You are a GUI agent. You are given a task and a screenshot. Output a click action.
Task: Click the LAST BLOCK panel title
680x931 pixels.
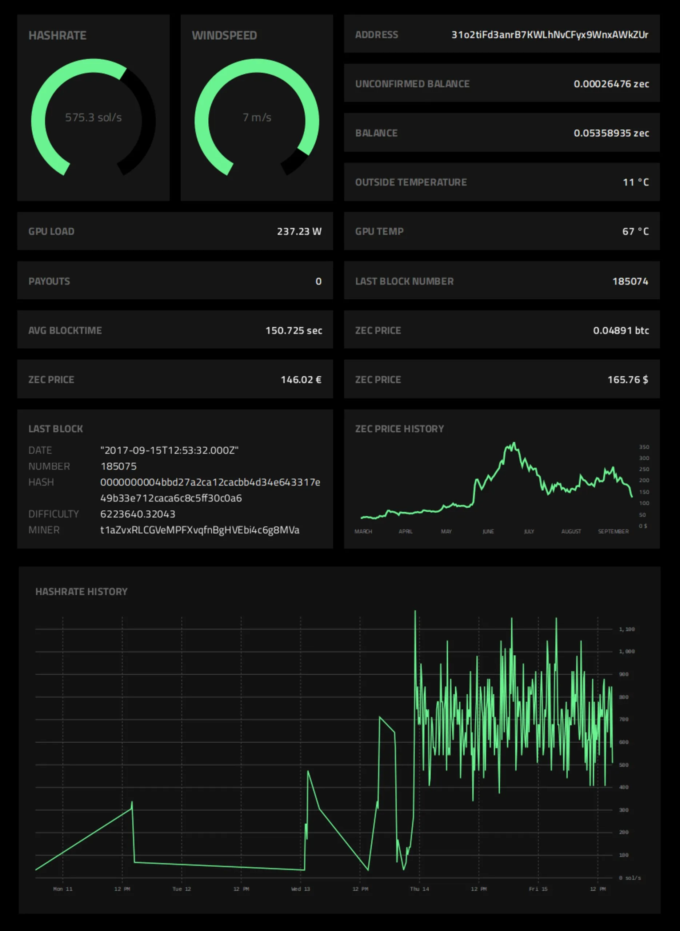point(56,429)
